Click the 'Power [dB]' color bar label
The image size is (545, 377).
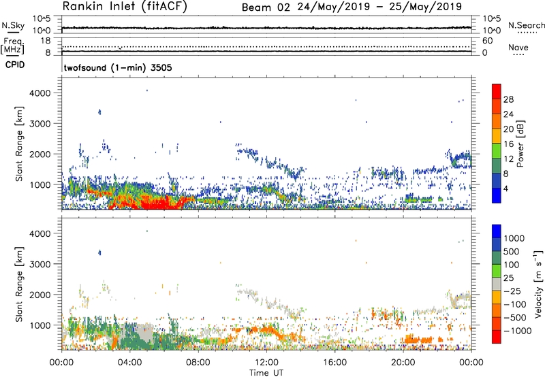click(x=520, y=144)
